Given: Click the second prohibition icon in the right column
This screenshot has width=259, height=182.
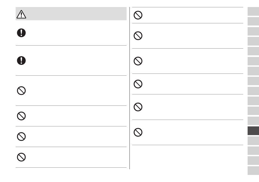Looking at the screenshot, I should coord(138,36).
